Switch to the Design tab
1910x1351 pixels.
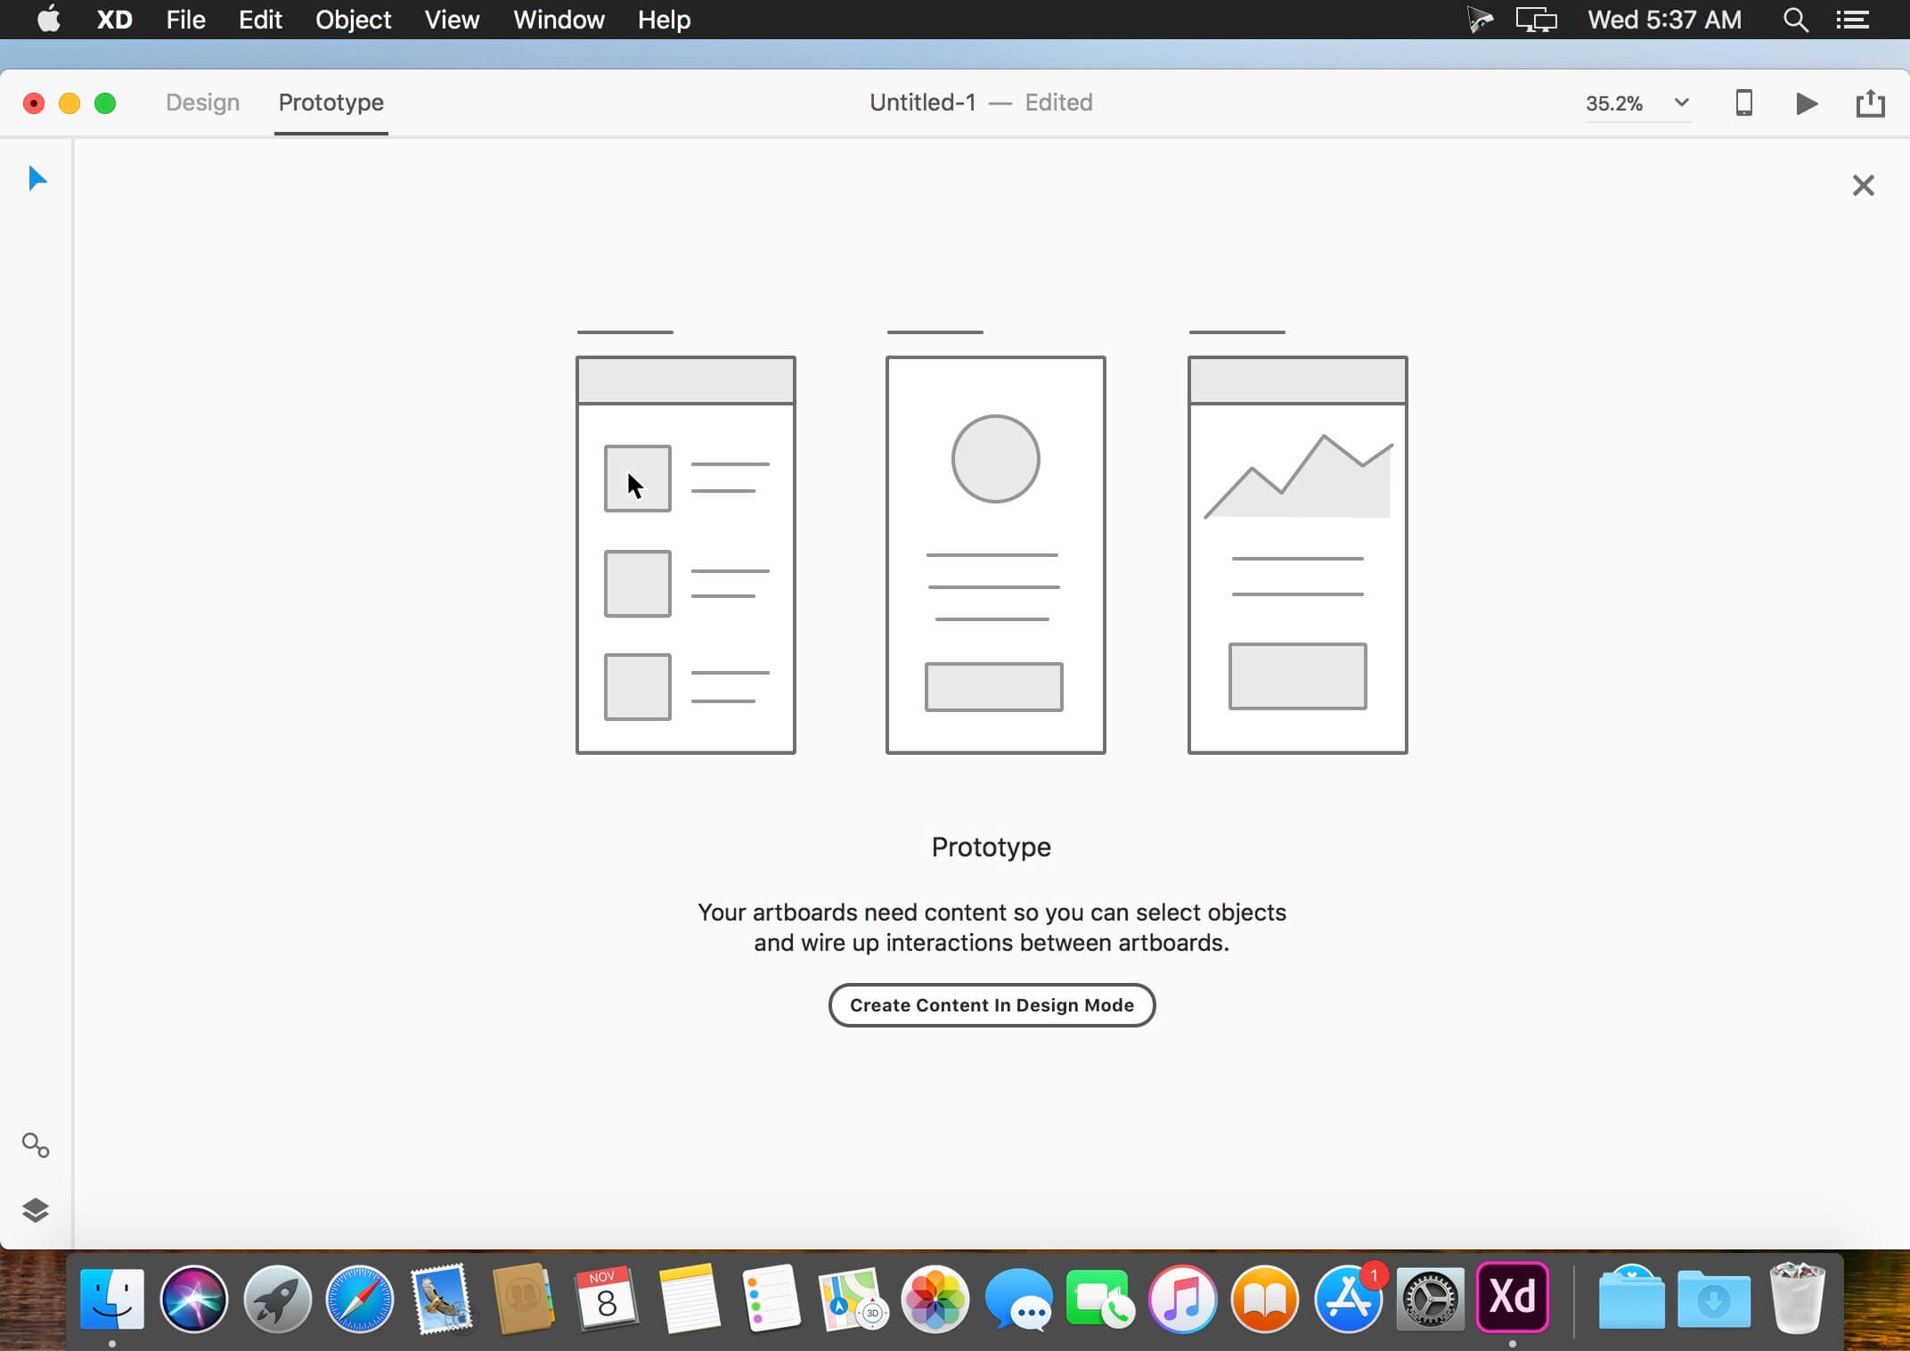click(202, 102)
